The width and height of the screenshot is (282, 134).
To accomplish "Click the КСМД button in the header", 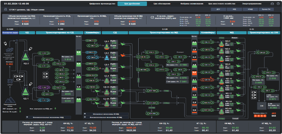I will [250, 9].
